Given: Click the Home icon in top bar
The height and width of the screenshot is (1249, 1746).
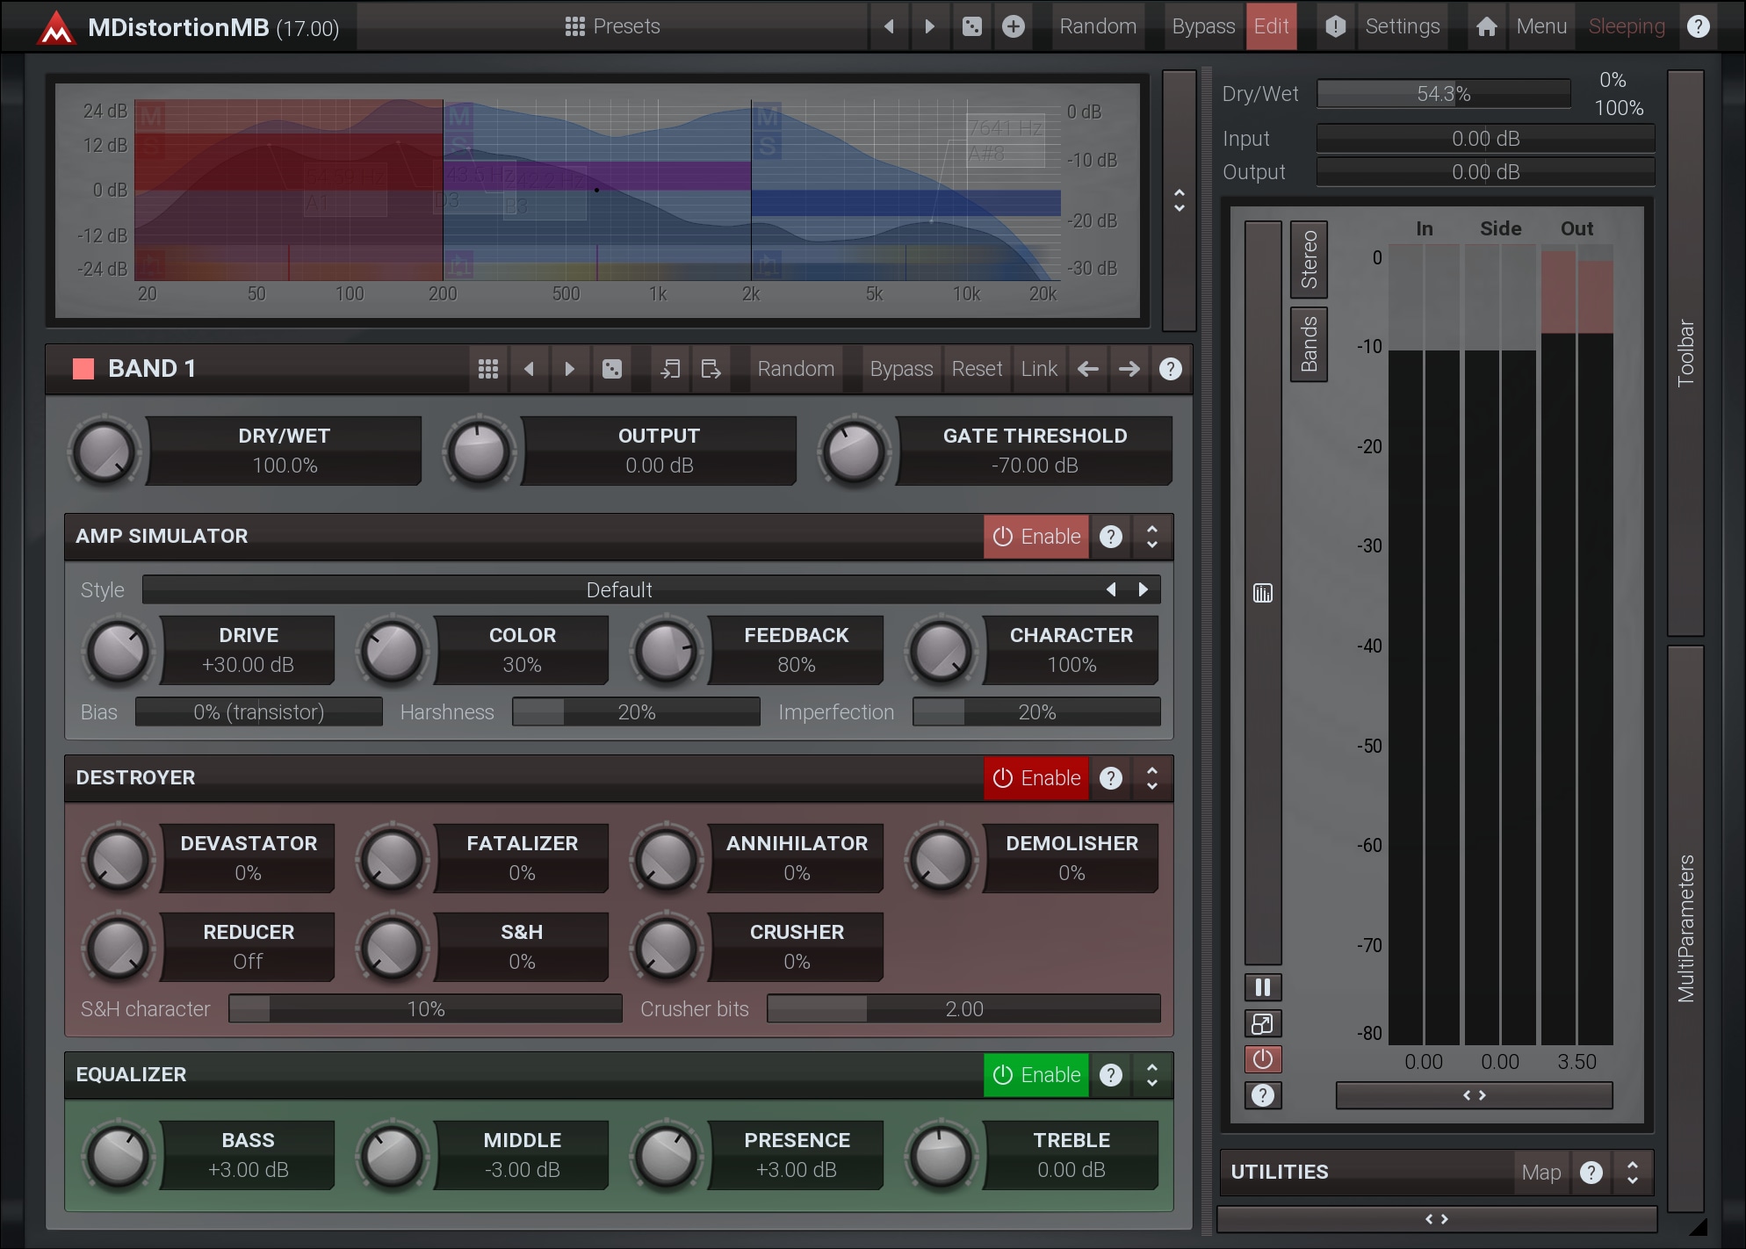Looking at the screenshot, I should point(1486,26).
